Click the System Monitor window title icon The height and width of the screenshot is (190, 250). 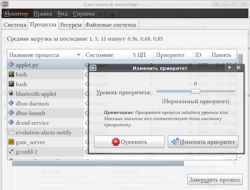coord(5,4)
